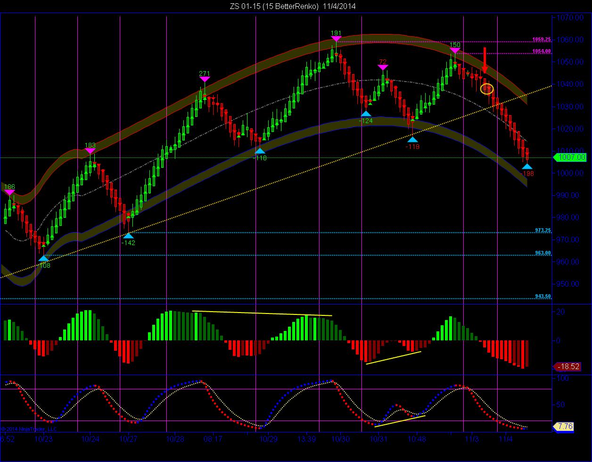Select the short yellow divergence line under red histogram

(393, 357)
